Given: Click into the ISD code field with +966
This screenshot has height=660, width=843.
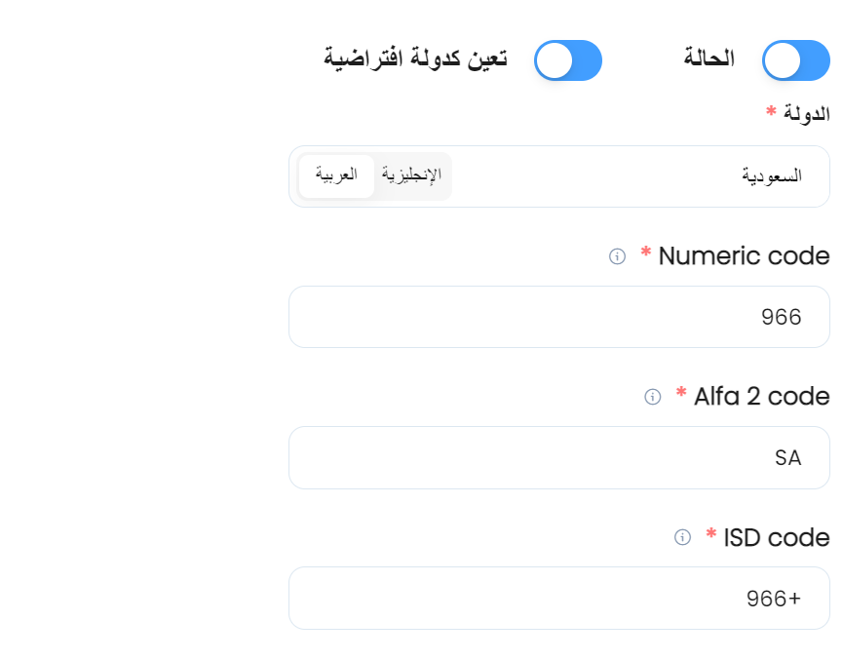Looking at the screenshot, I should pos(559,599).
